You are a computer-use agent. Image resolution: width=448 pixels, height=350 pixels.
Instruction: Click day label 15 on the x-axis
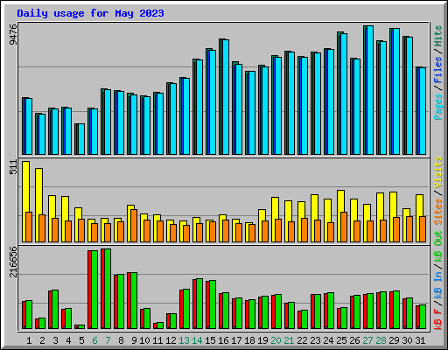210,340
